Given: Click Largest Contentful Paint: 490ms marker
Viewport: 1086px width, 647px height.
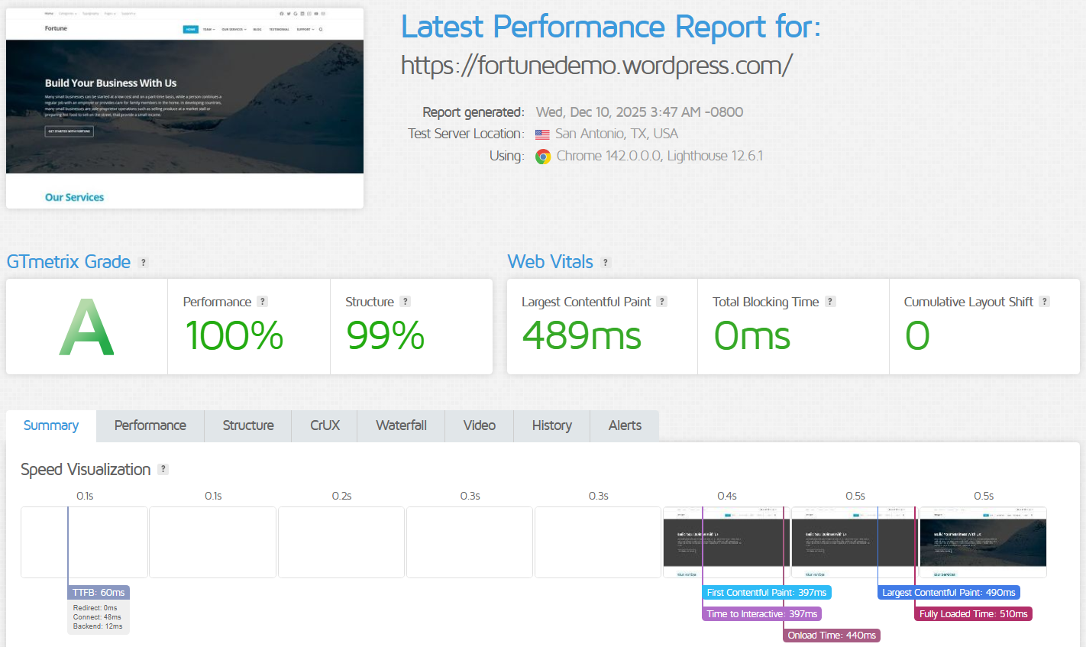Looking at the screenshot, I should 949,593.
